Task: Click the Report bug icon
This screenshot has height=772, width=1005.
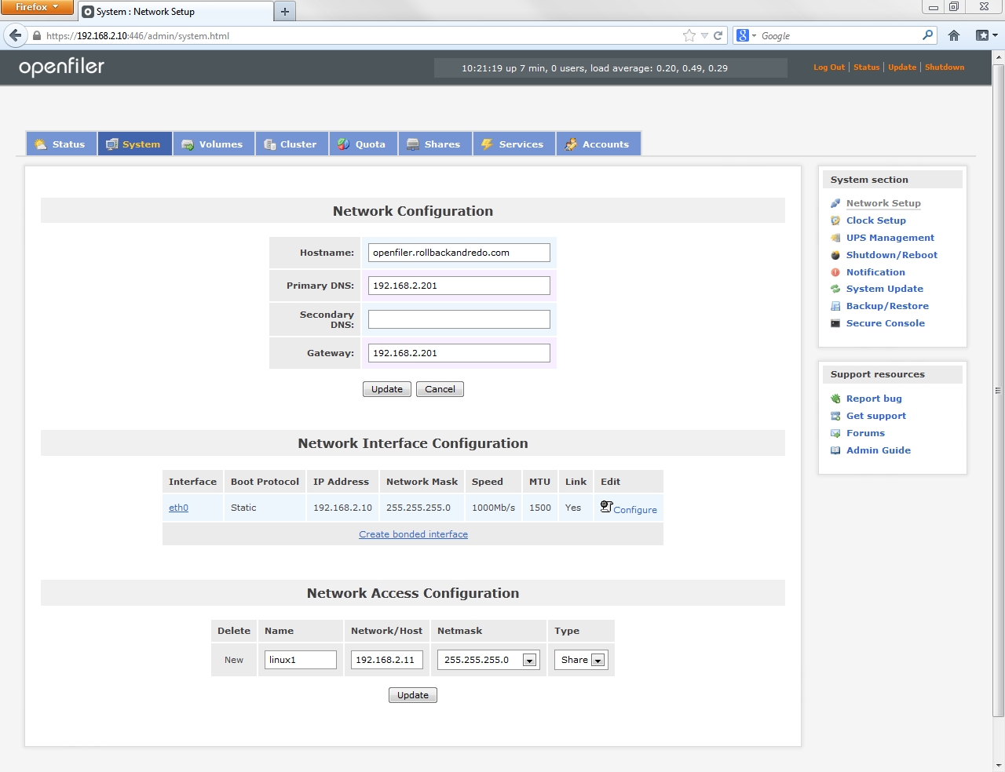Action: click(x=835, y=399)
